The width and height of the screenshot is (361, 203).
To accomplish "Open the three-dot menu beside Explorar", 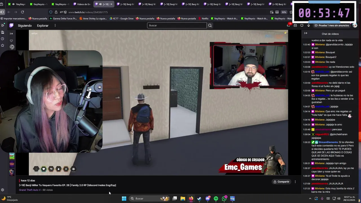I will tap(55, 25).
